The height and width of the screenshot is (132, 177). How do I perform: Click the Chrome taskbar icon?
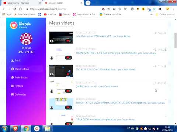[26, 129]
